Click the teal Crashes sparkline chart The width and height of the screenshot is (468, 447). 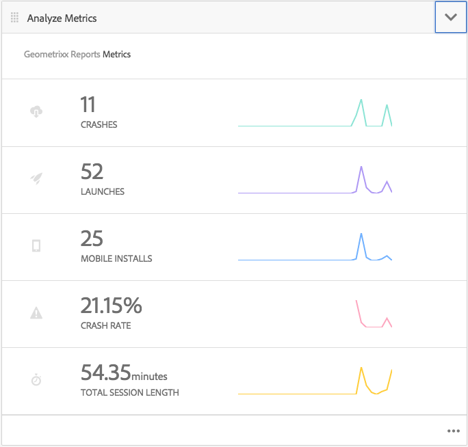(x=315, y=113)
